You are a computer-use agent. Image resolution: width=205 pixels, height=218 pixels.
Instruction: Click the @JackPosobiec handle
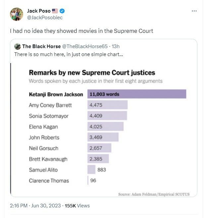click(45, 17)
